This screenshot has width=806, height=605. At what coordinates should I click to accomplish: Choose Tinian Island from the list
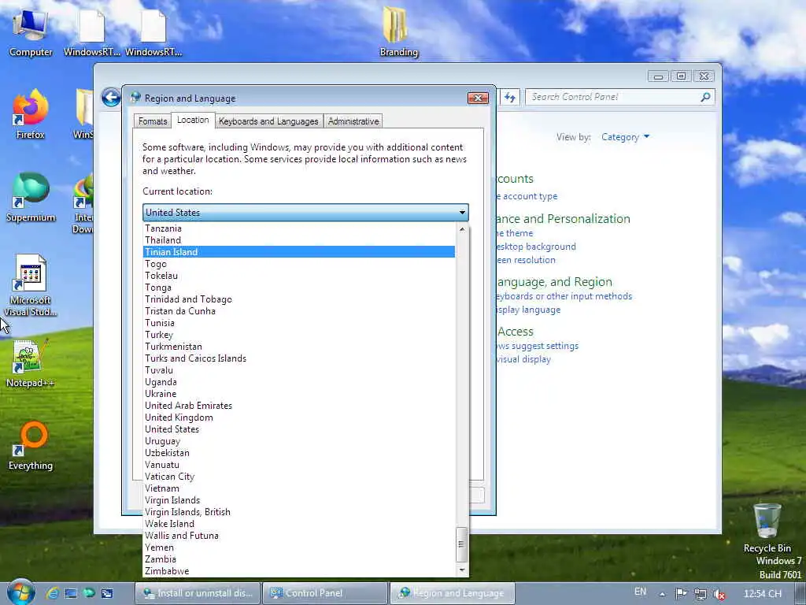point(298,252)
